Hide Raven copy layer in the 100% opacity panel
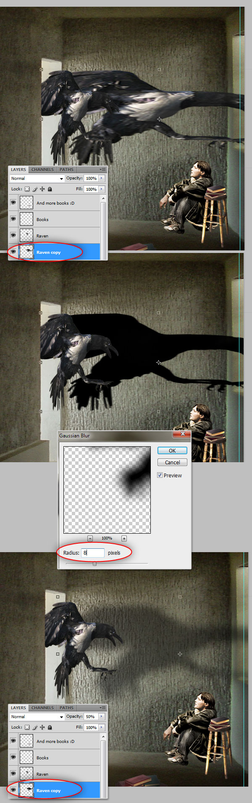The image size is (252, 803). 13,252
